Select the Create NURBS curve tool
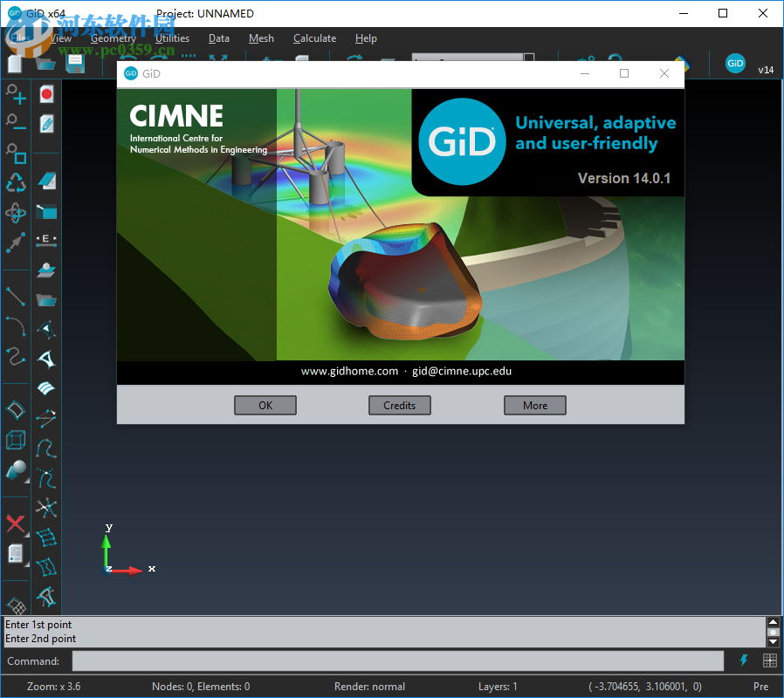784x698 pixels. click(16, 356)
